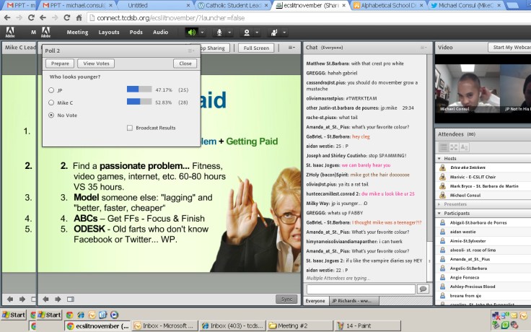Click the microphone icon in toolbar
This screenshot has width=531, height=332.
click(x=219, y=32)
